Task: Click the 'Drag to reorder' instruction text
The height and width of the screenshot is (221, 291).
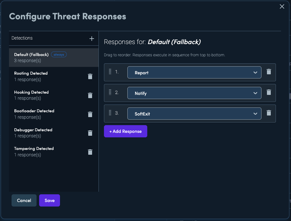Action: 165,55
